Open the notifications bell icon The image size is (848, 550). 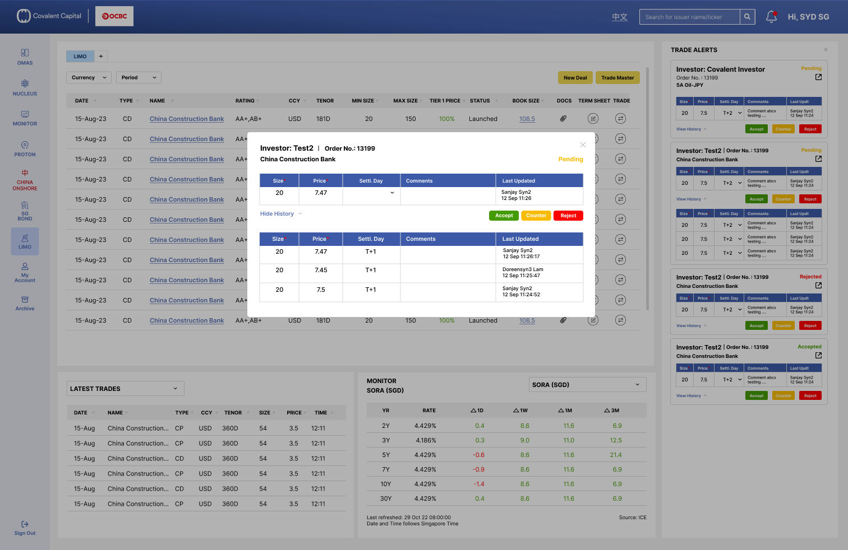pos(771,17)
